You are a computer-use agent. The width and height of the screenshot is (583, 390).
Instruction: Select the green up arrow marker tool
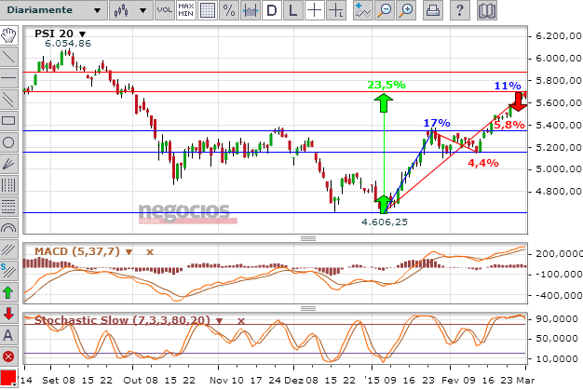9,292
